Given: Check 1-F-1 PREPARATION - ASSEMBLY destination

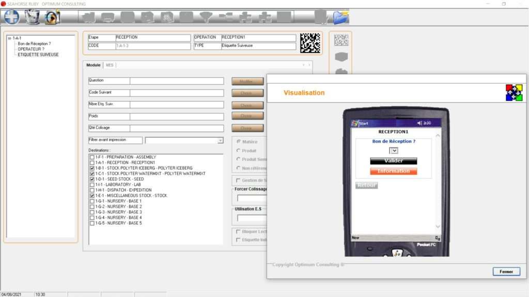Looking at the screenshot, I should click(92, 157).
